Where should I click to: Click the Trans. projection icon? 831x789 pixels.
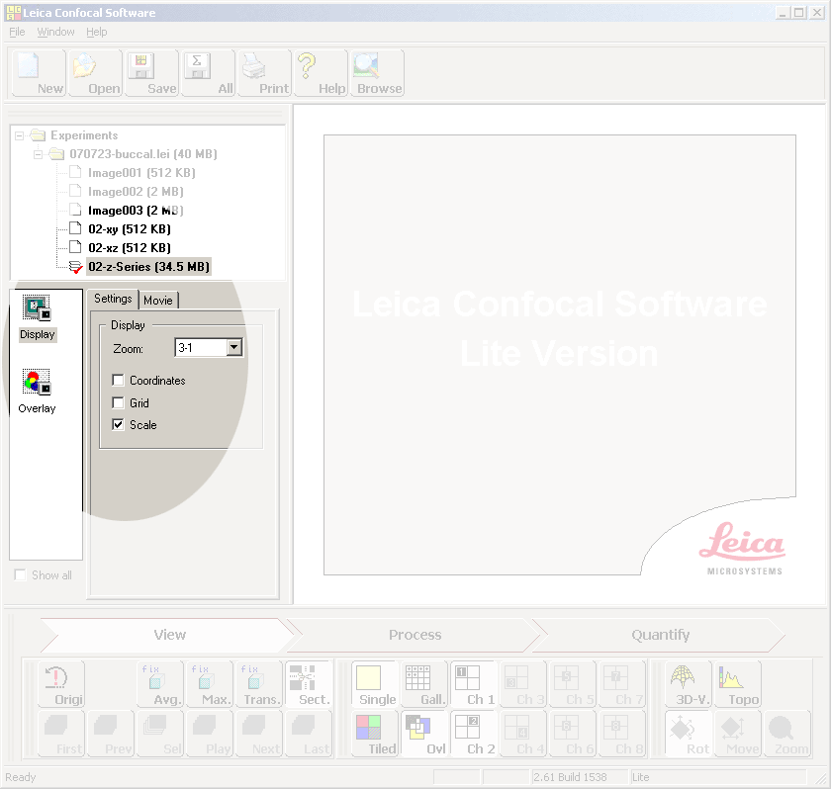point(258,683)
